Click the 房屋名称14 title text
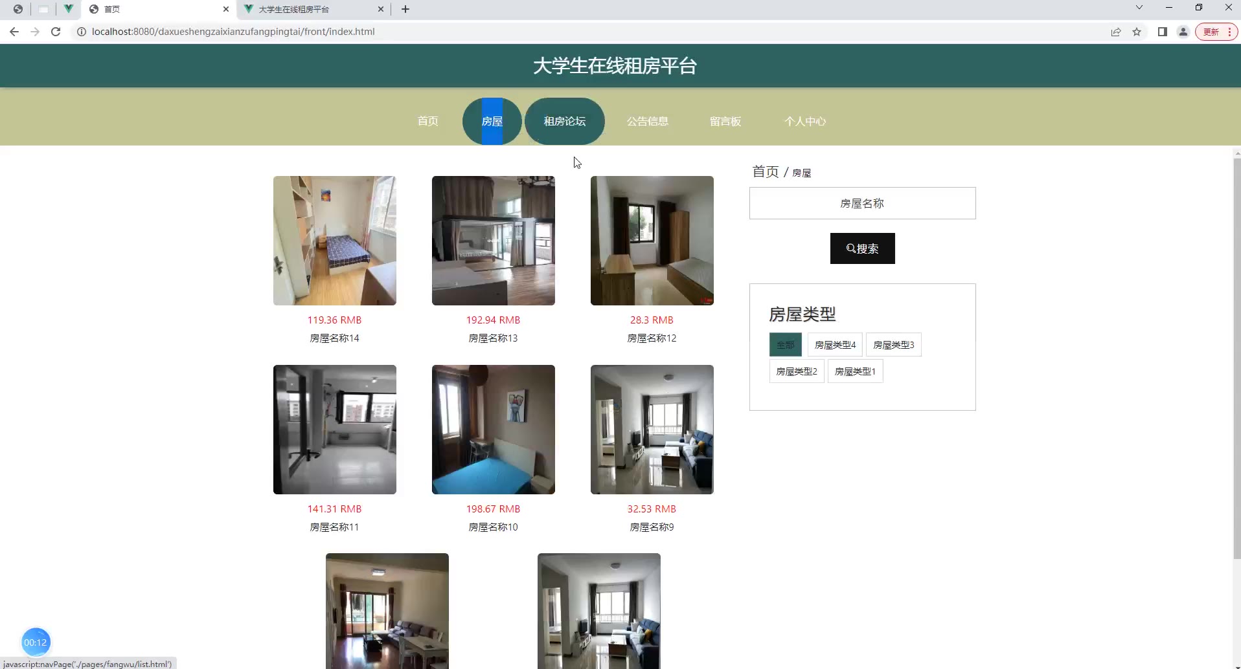 (x=335, y=338)
